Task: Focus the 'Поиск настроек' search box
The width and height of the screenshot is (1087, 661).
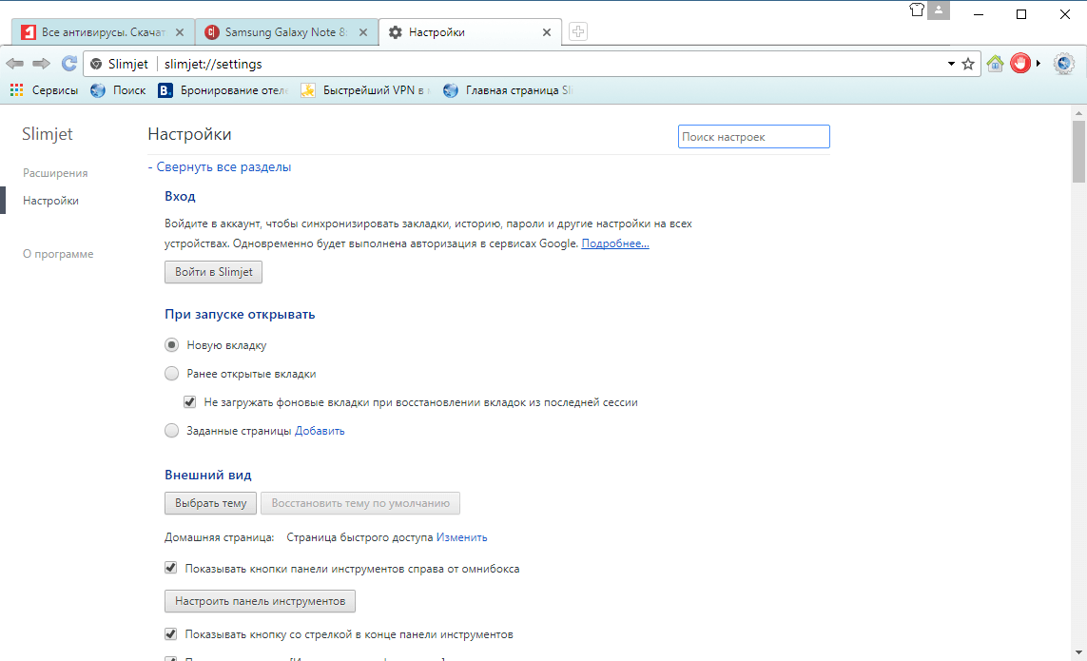Action: coord(753,137)
